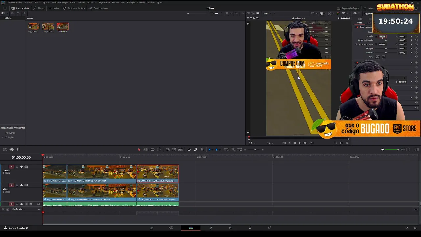Screen dimensions: 421x237
Task: Open the Ajuda menu
Action: coord(160,2)
